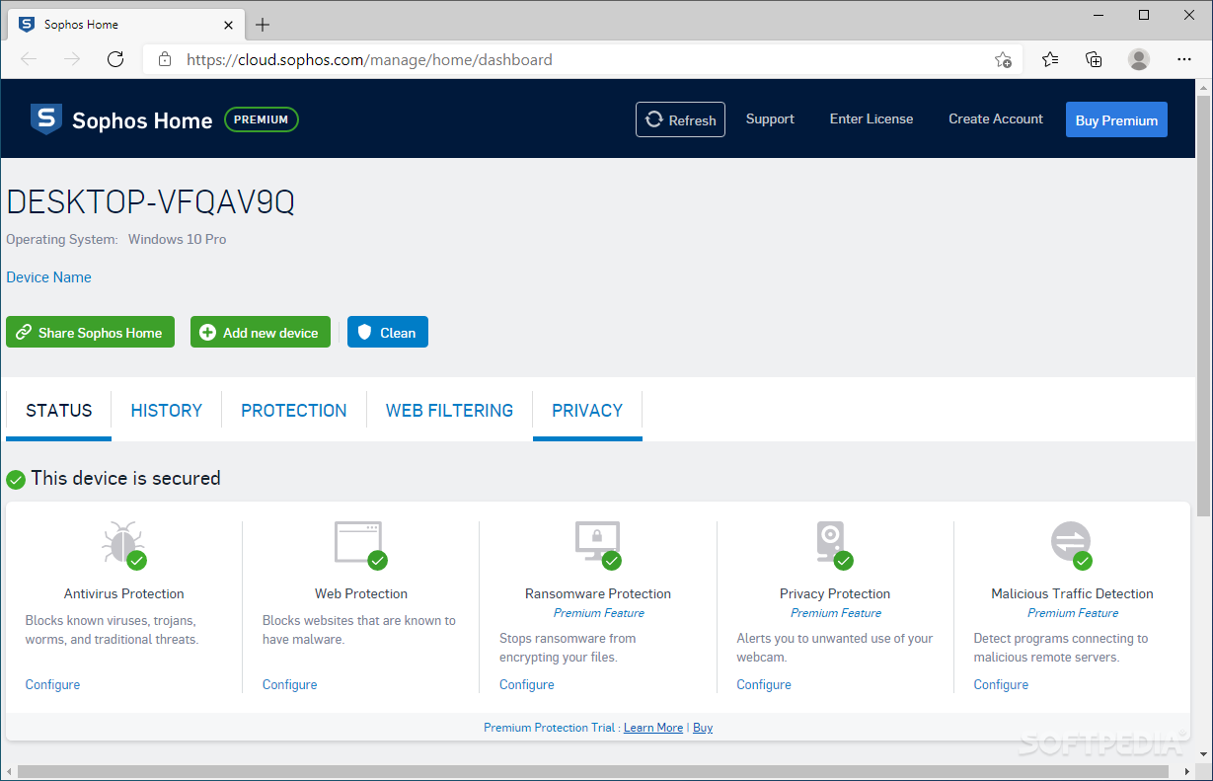Click the Refresh button in header

[680, 119]
